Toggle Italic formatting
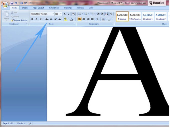 (x=36, y=19)
